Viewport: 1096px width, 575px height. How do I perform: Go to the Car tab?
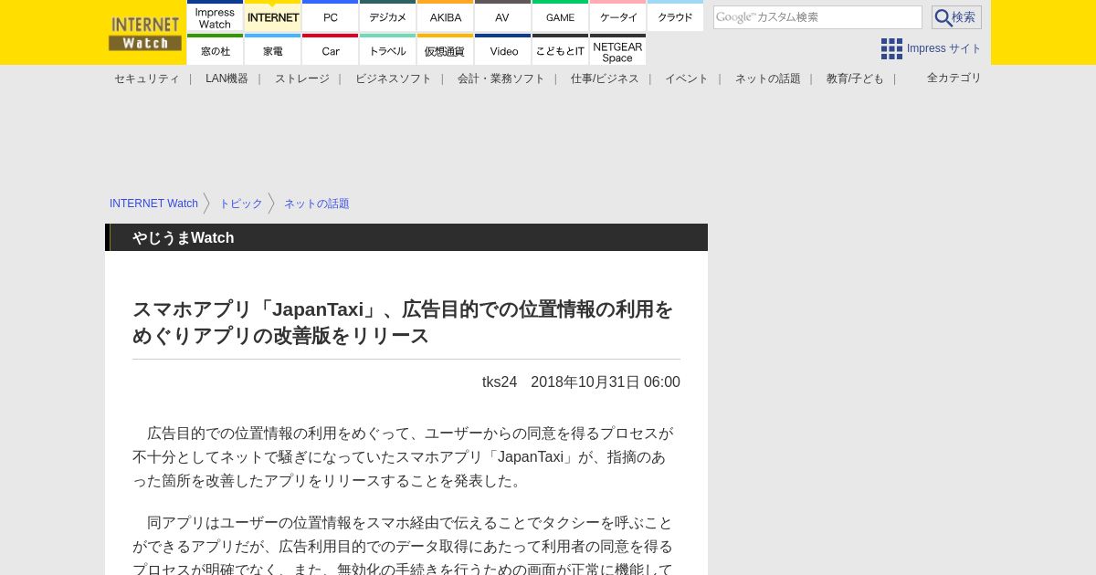(x=331, y=49)
